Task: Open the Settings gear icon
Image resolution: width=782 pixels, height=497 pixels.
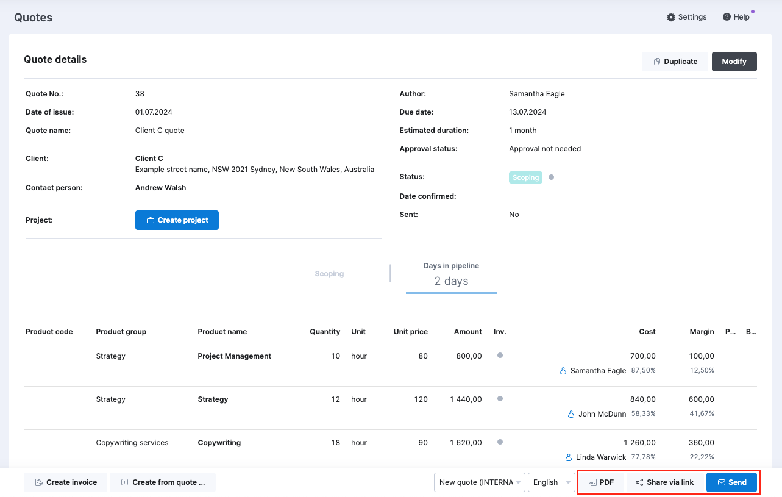Action: 671,17
